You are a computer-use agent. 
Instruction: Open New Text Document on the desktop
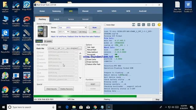pos(177,7)
